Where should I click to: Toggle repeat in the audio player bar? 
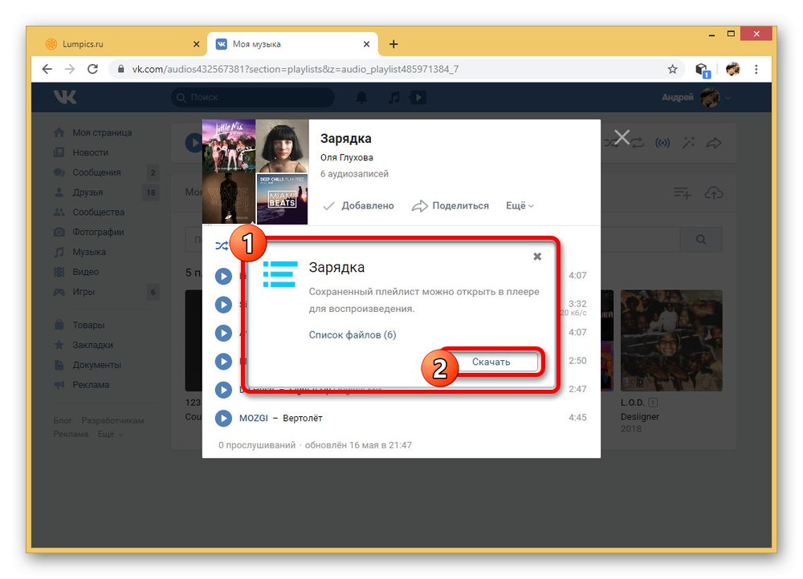pos(637,143)
